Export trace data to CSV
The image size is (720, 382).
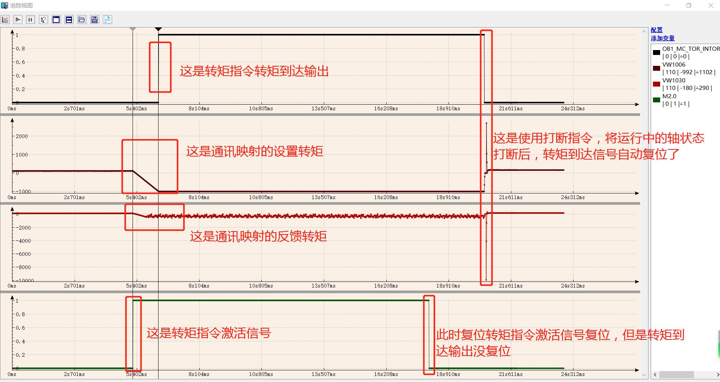107,20
